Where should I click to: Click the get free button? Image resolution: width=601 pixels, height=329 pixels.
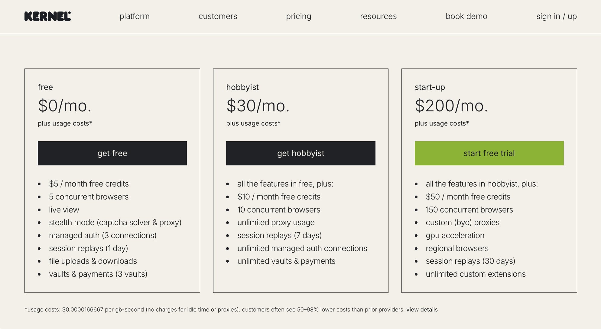click(112, 153)
